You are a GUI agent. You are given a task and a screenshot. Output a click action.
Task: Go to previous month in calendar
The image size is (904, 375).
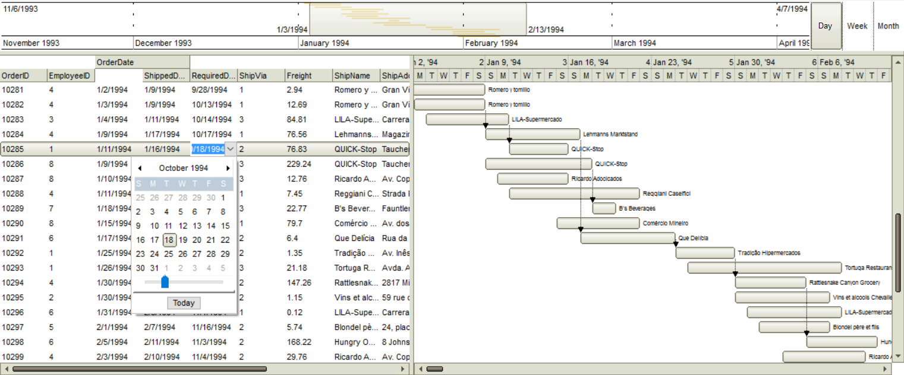click(140, 169)
